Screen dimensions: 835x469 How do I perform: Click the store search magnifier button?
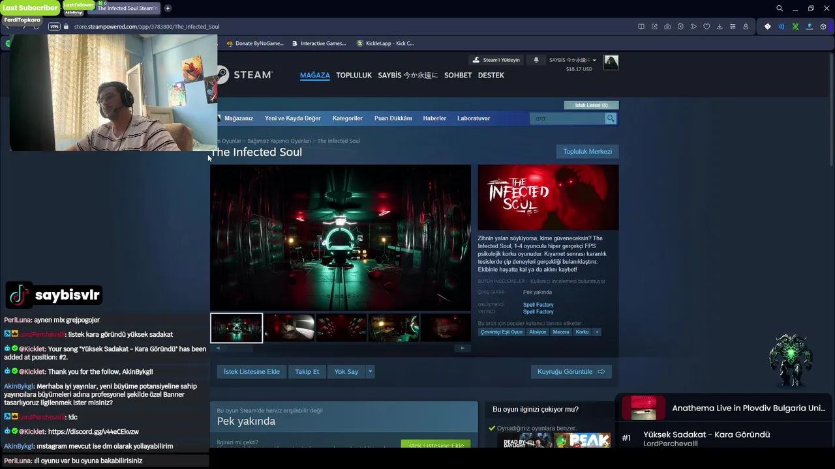611,119
